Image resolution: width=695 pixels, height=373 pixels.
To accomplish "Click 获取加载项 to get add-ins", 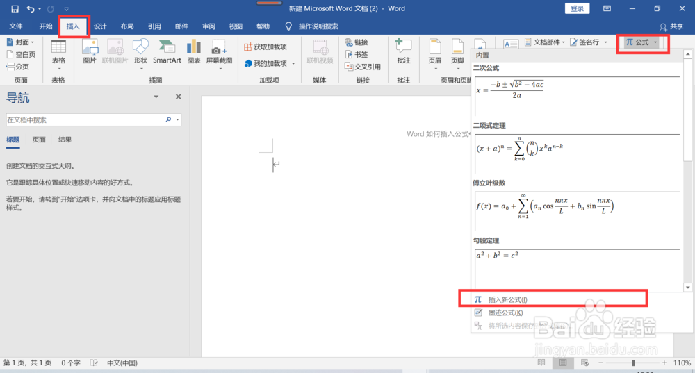I will tap(265, 47).
